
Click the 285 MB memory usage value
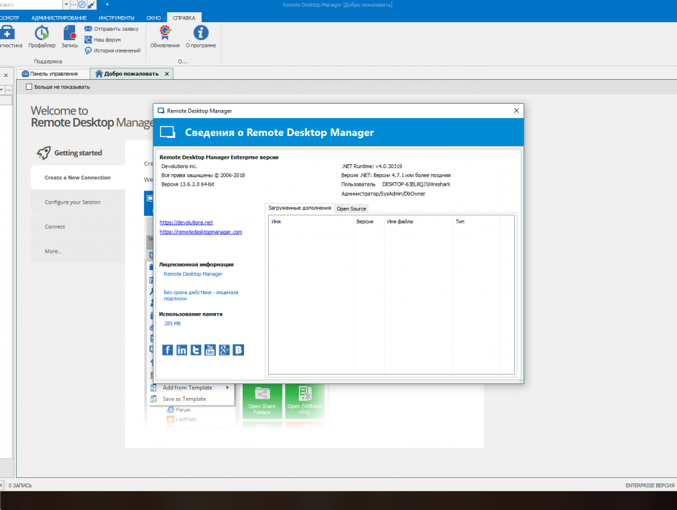pyautogui.click(x=172, y=324)
